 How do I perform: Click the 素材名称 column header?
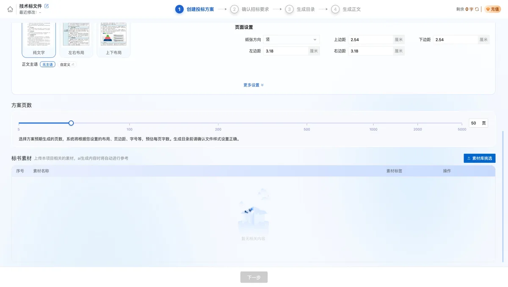coord(41,171)
